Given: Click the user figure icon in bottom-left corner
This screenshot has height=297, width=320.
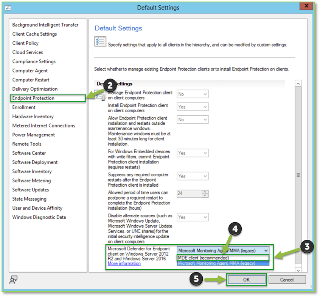Looking at the screenshot, I should 12,280.
